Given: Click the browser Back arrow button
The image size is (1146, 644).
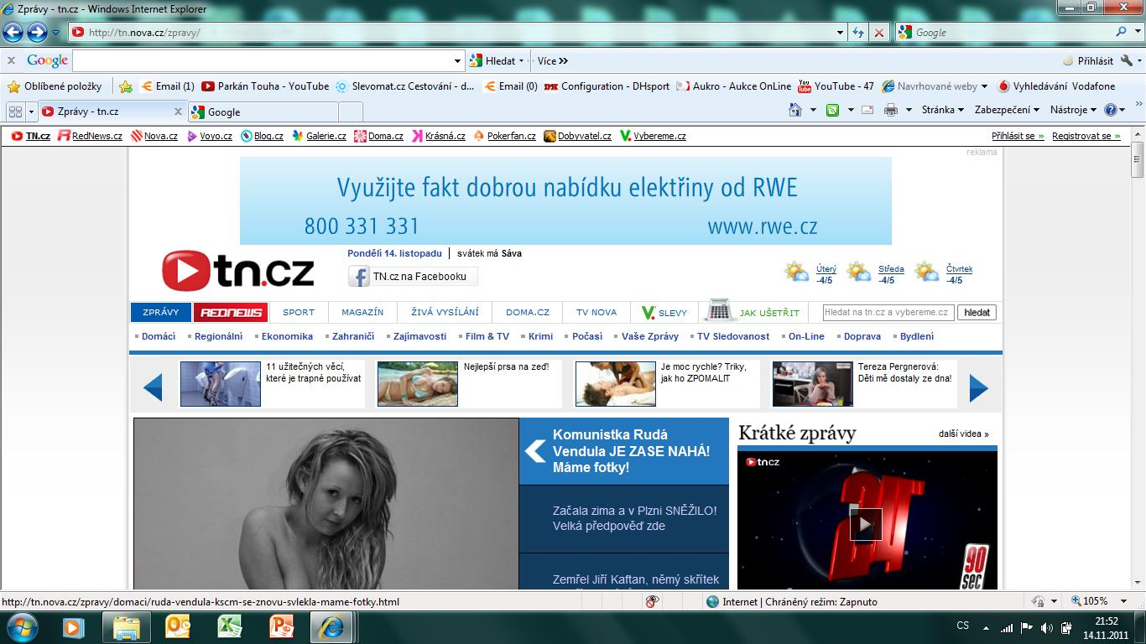Looking at the screenshot, I should pos(13,33).
